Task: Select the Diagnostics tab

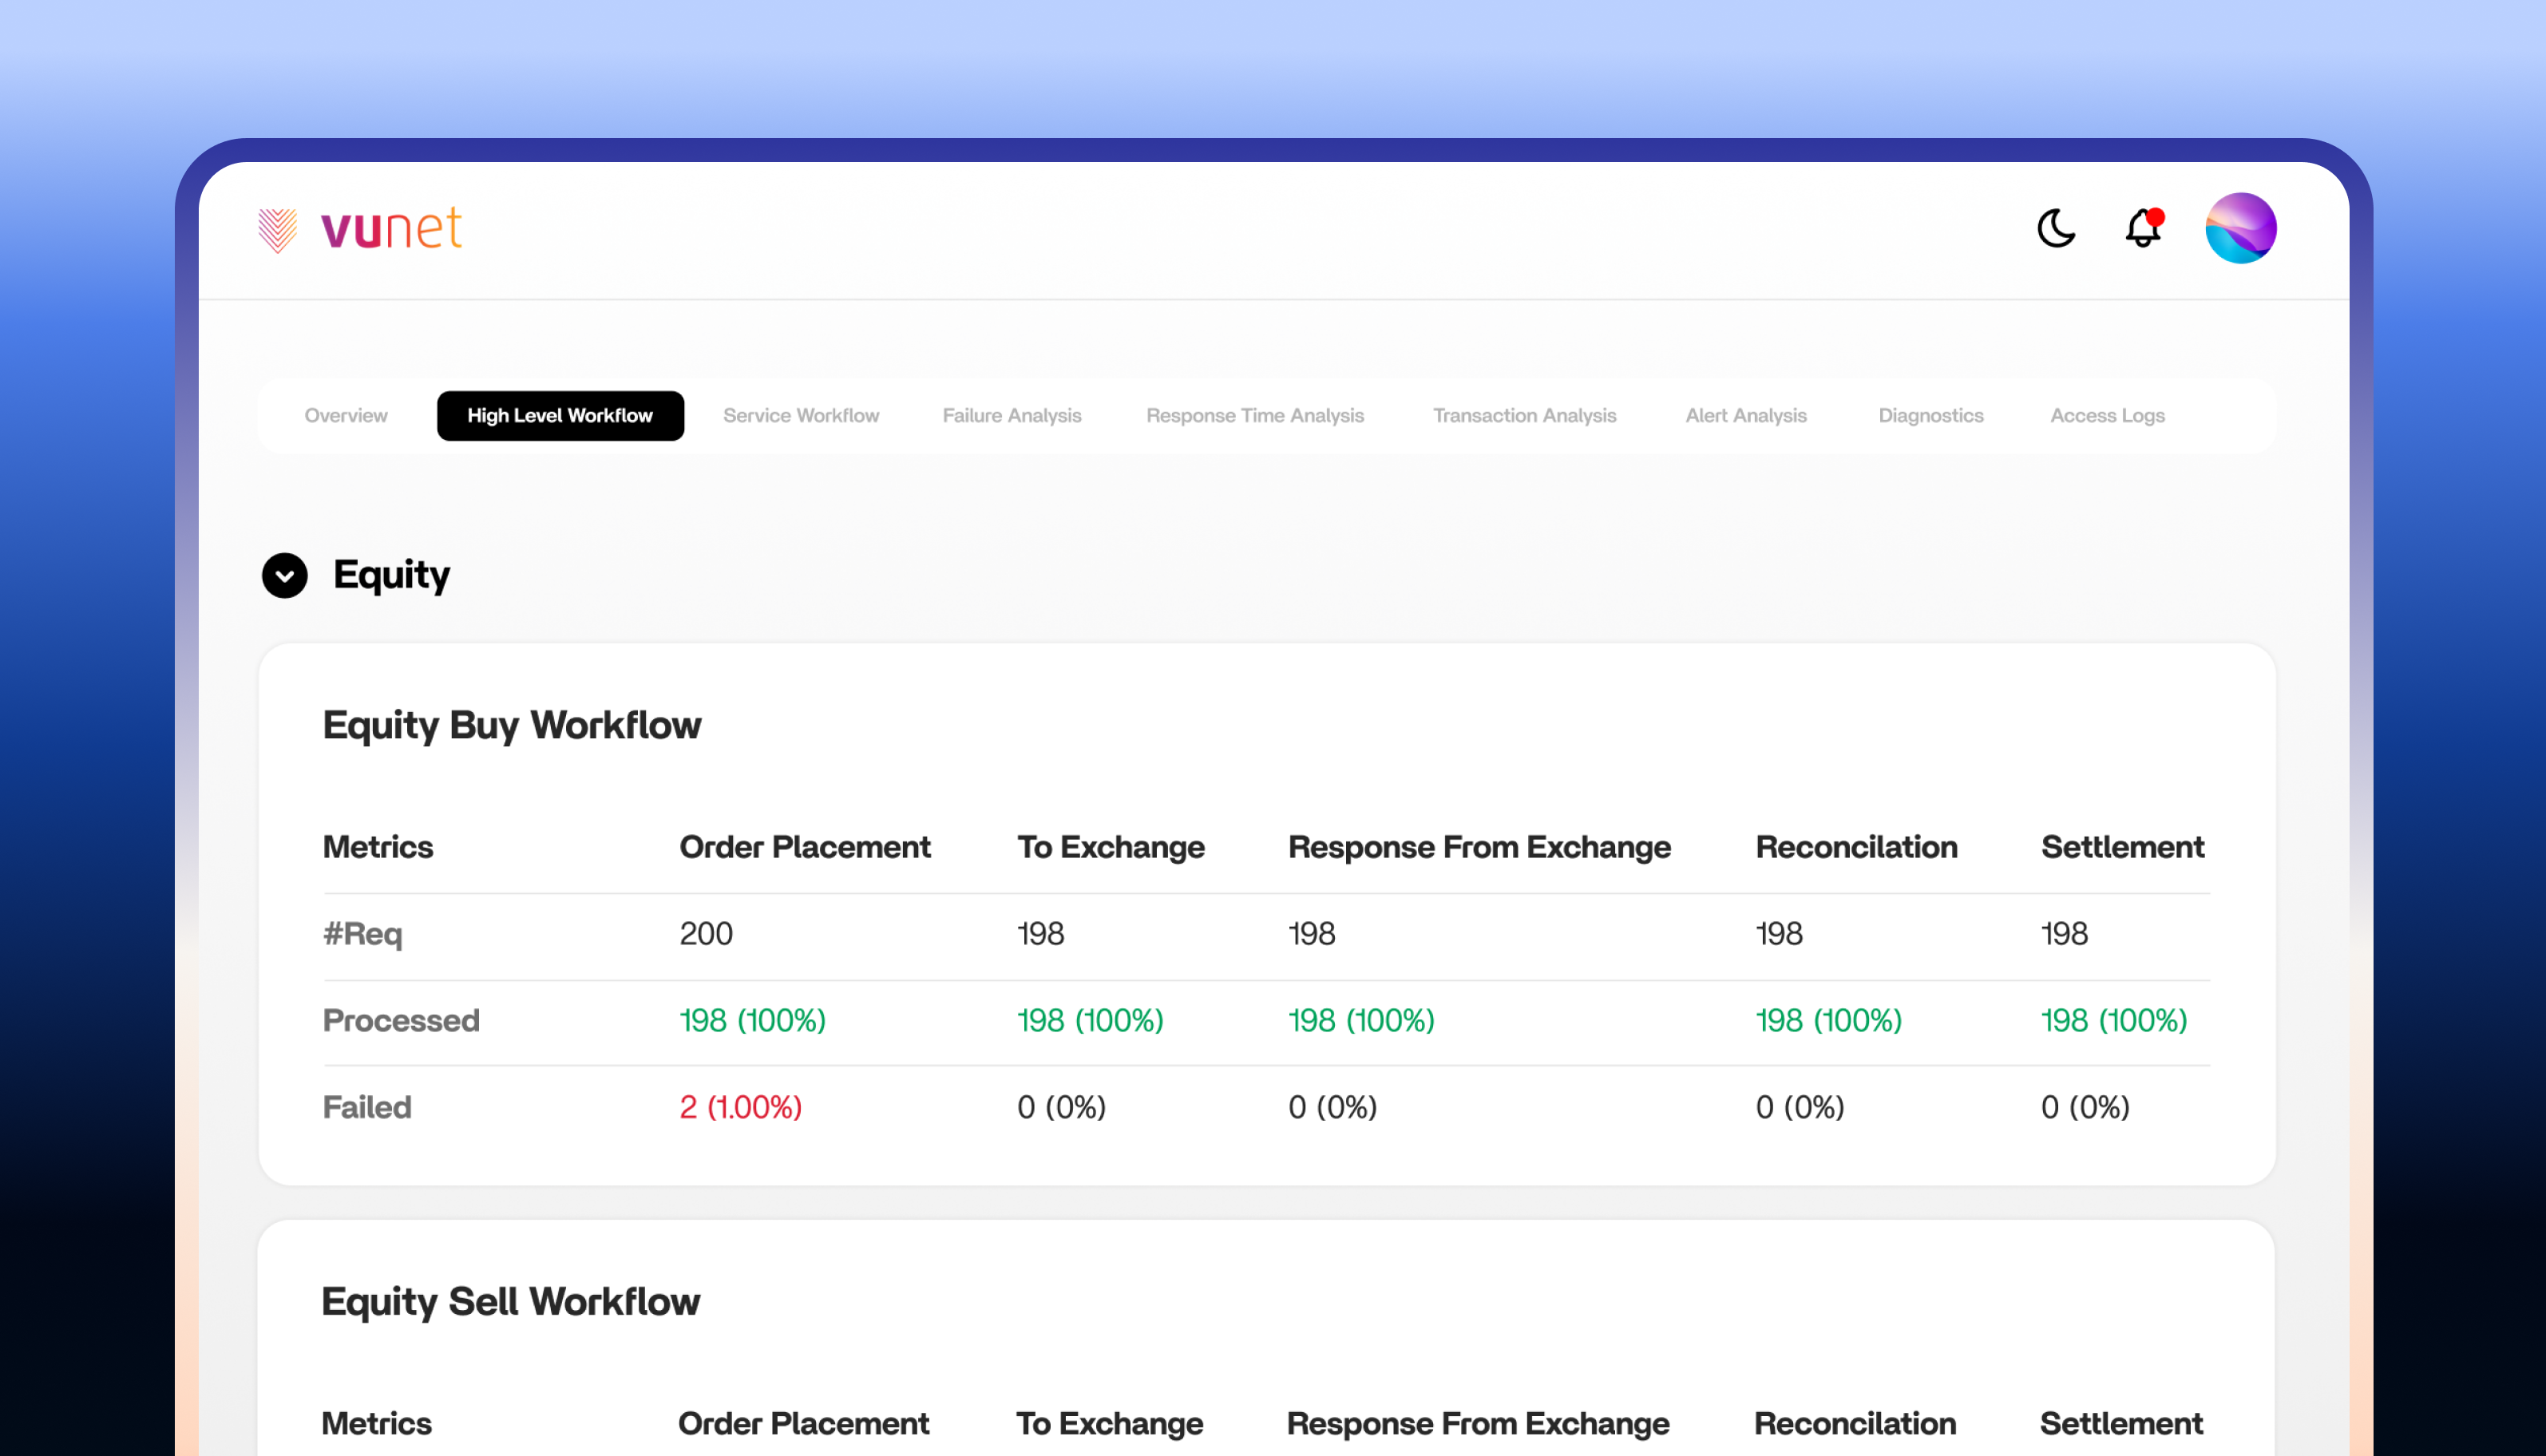Action: point(1931,416)
